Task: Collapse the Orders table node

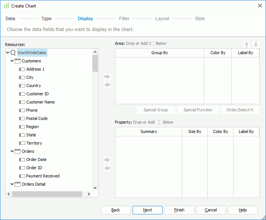Action: [x=12, y=151]
